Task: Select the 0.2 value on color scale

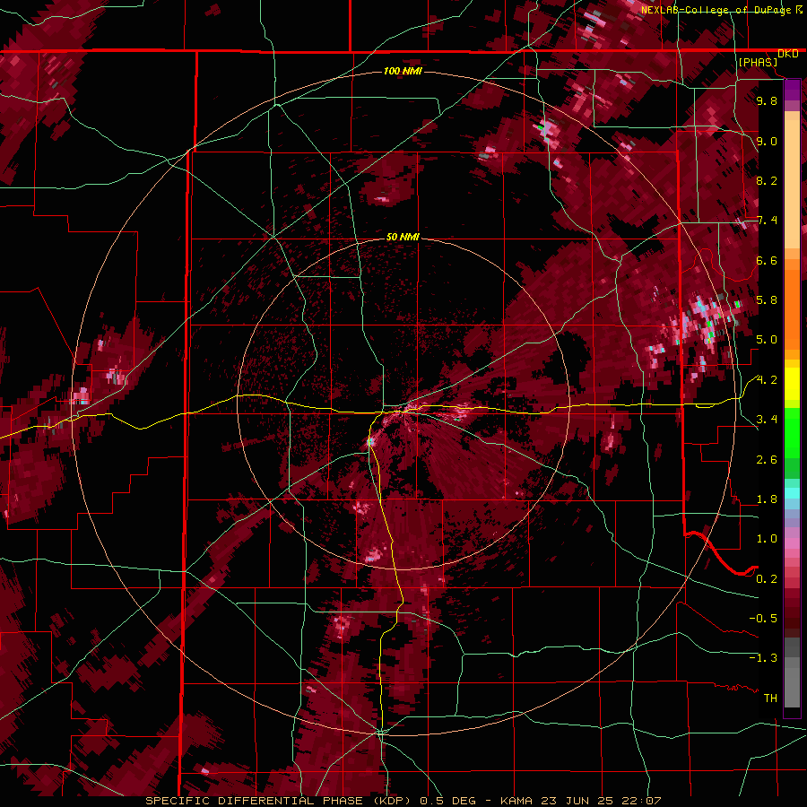Action: [767, 579]
